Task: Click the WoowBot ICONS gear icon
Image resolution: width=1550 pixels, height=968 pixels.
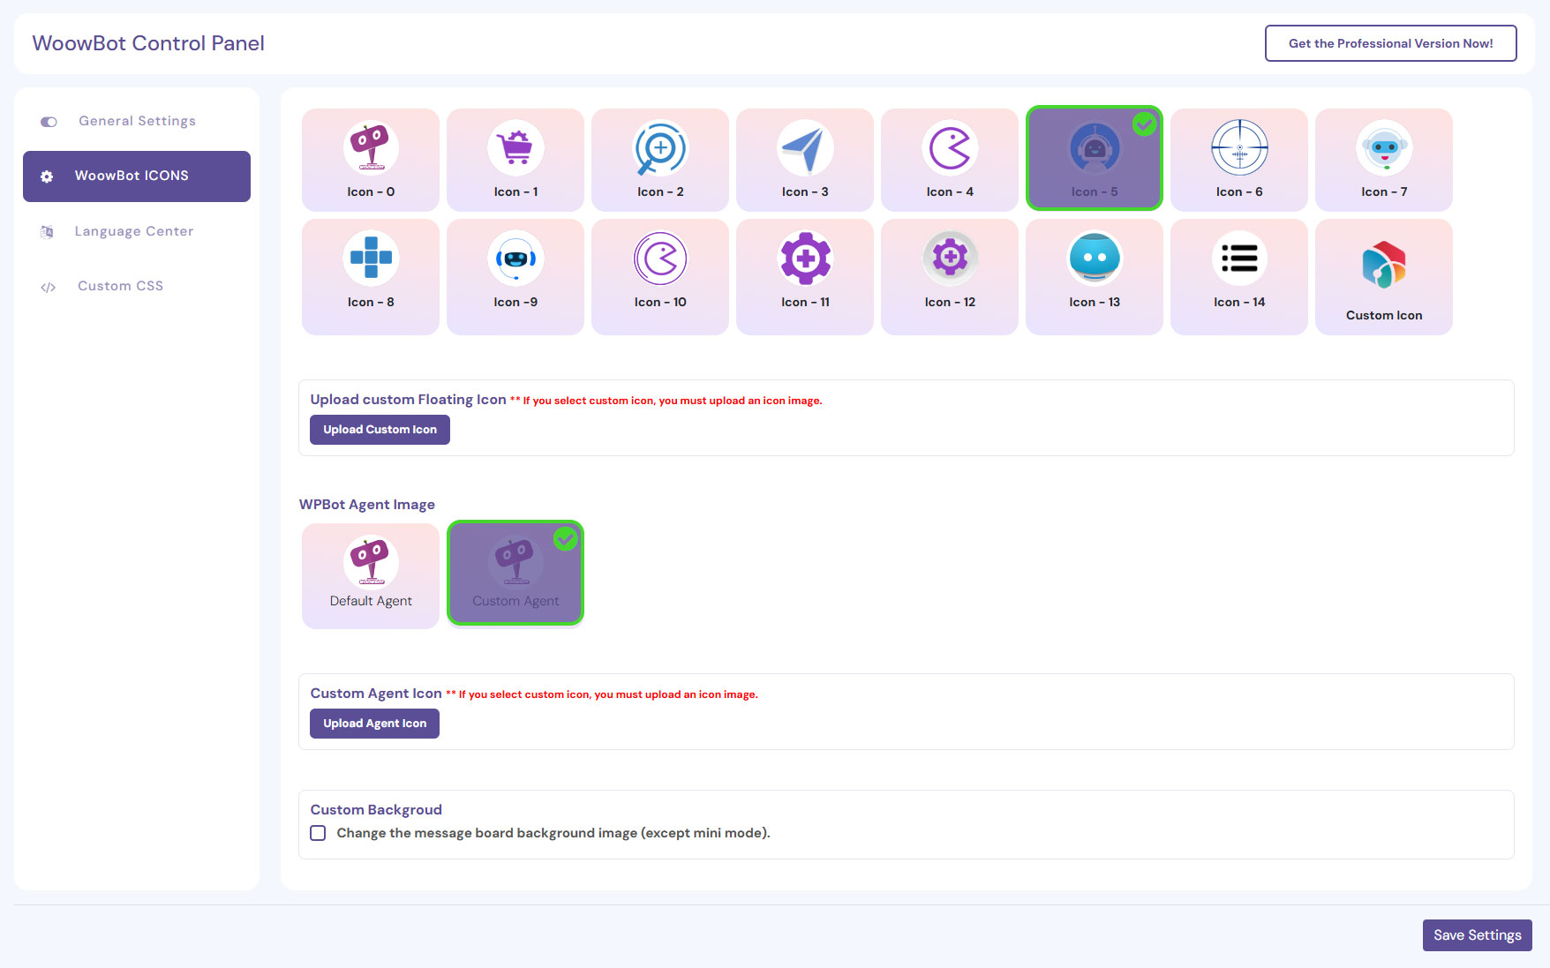Action: point(47,176)
